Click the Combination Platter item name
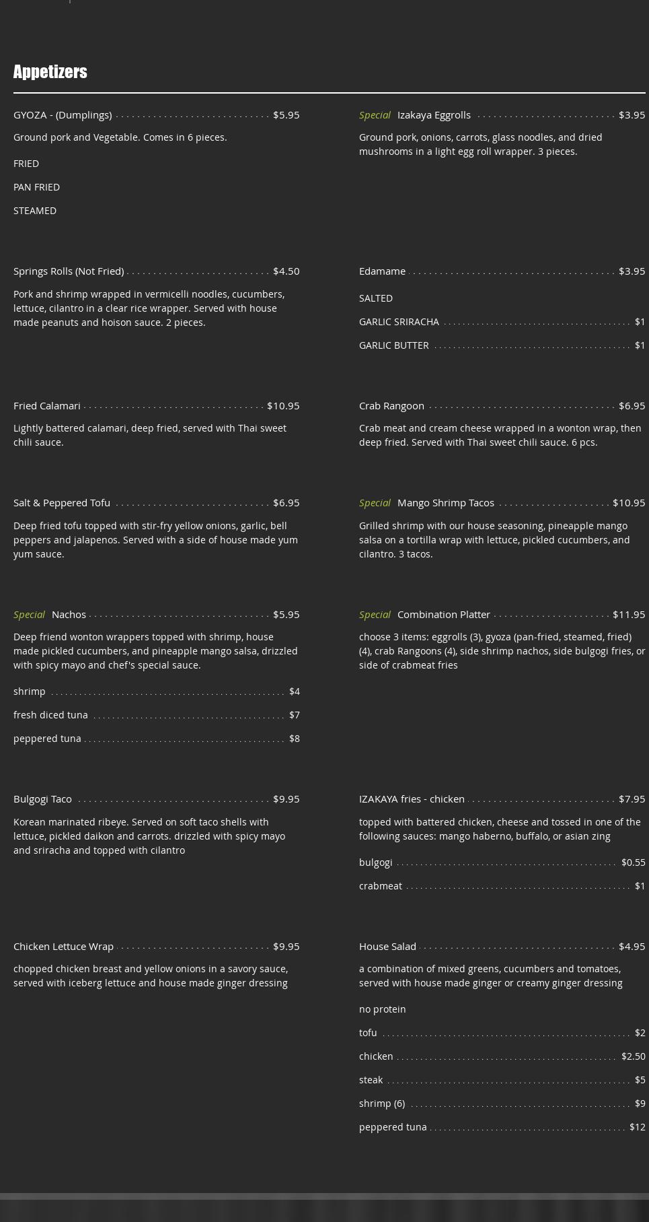 point(443,615)
